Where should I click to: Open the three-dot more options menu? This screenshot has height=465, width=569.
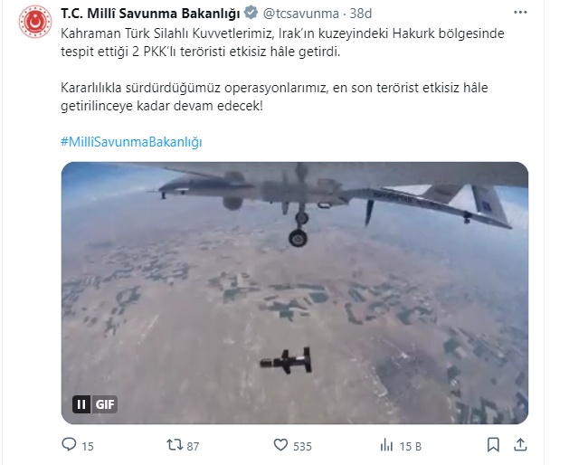point(520,13)
